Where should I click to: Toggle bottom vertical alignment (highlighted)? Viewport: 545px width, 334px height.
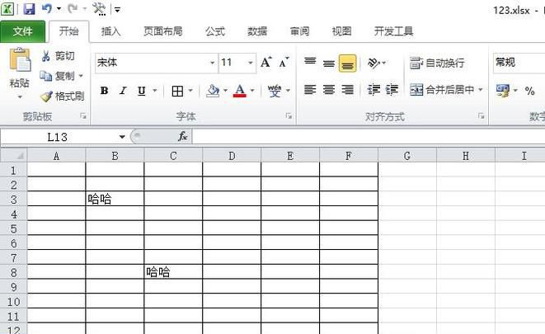(x=348, y=64)
